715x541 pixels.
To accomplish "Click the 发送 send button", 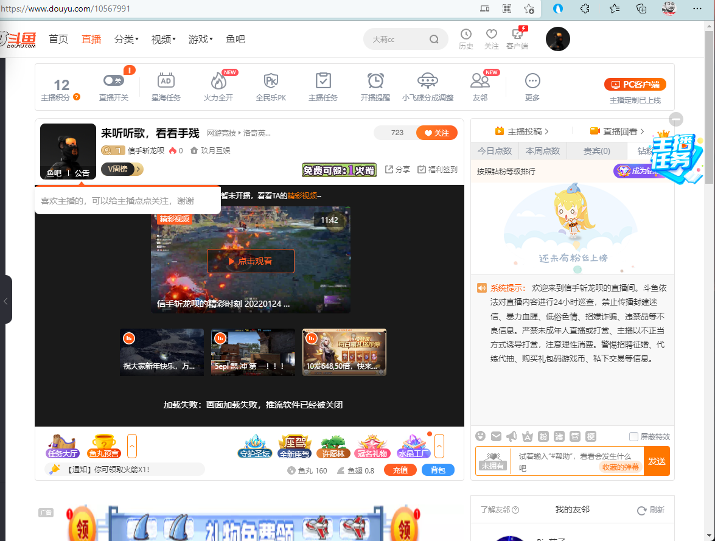I will [x=657, y=461].
